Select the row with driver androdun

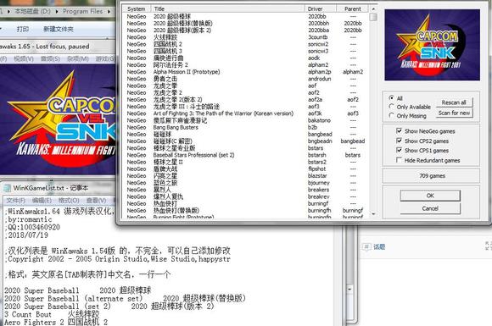(245, 79)
